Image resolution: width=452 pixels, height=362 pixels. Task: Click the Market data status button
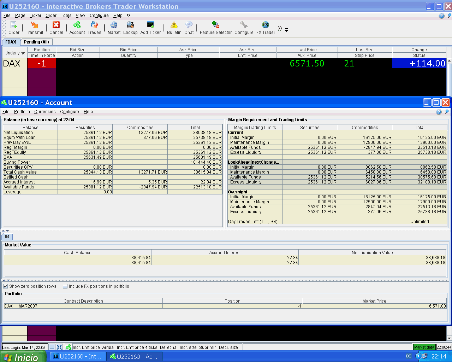[x=424, y=347]
